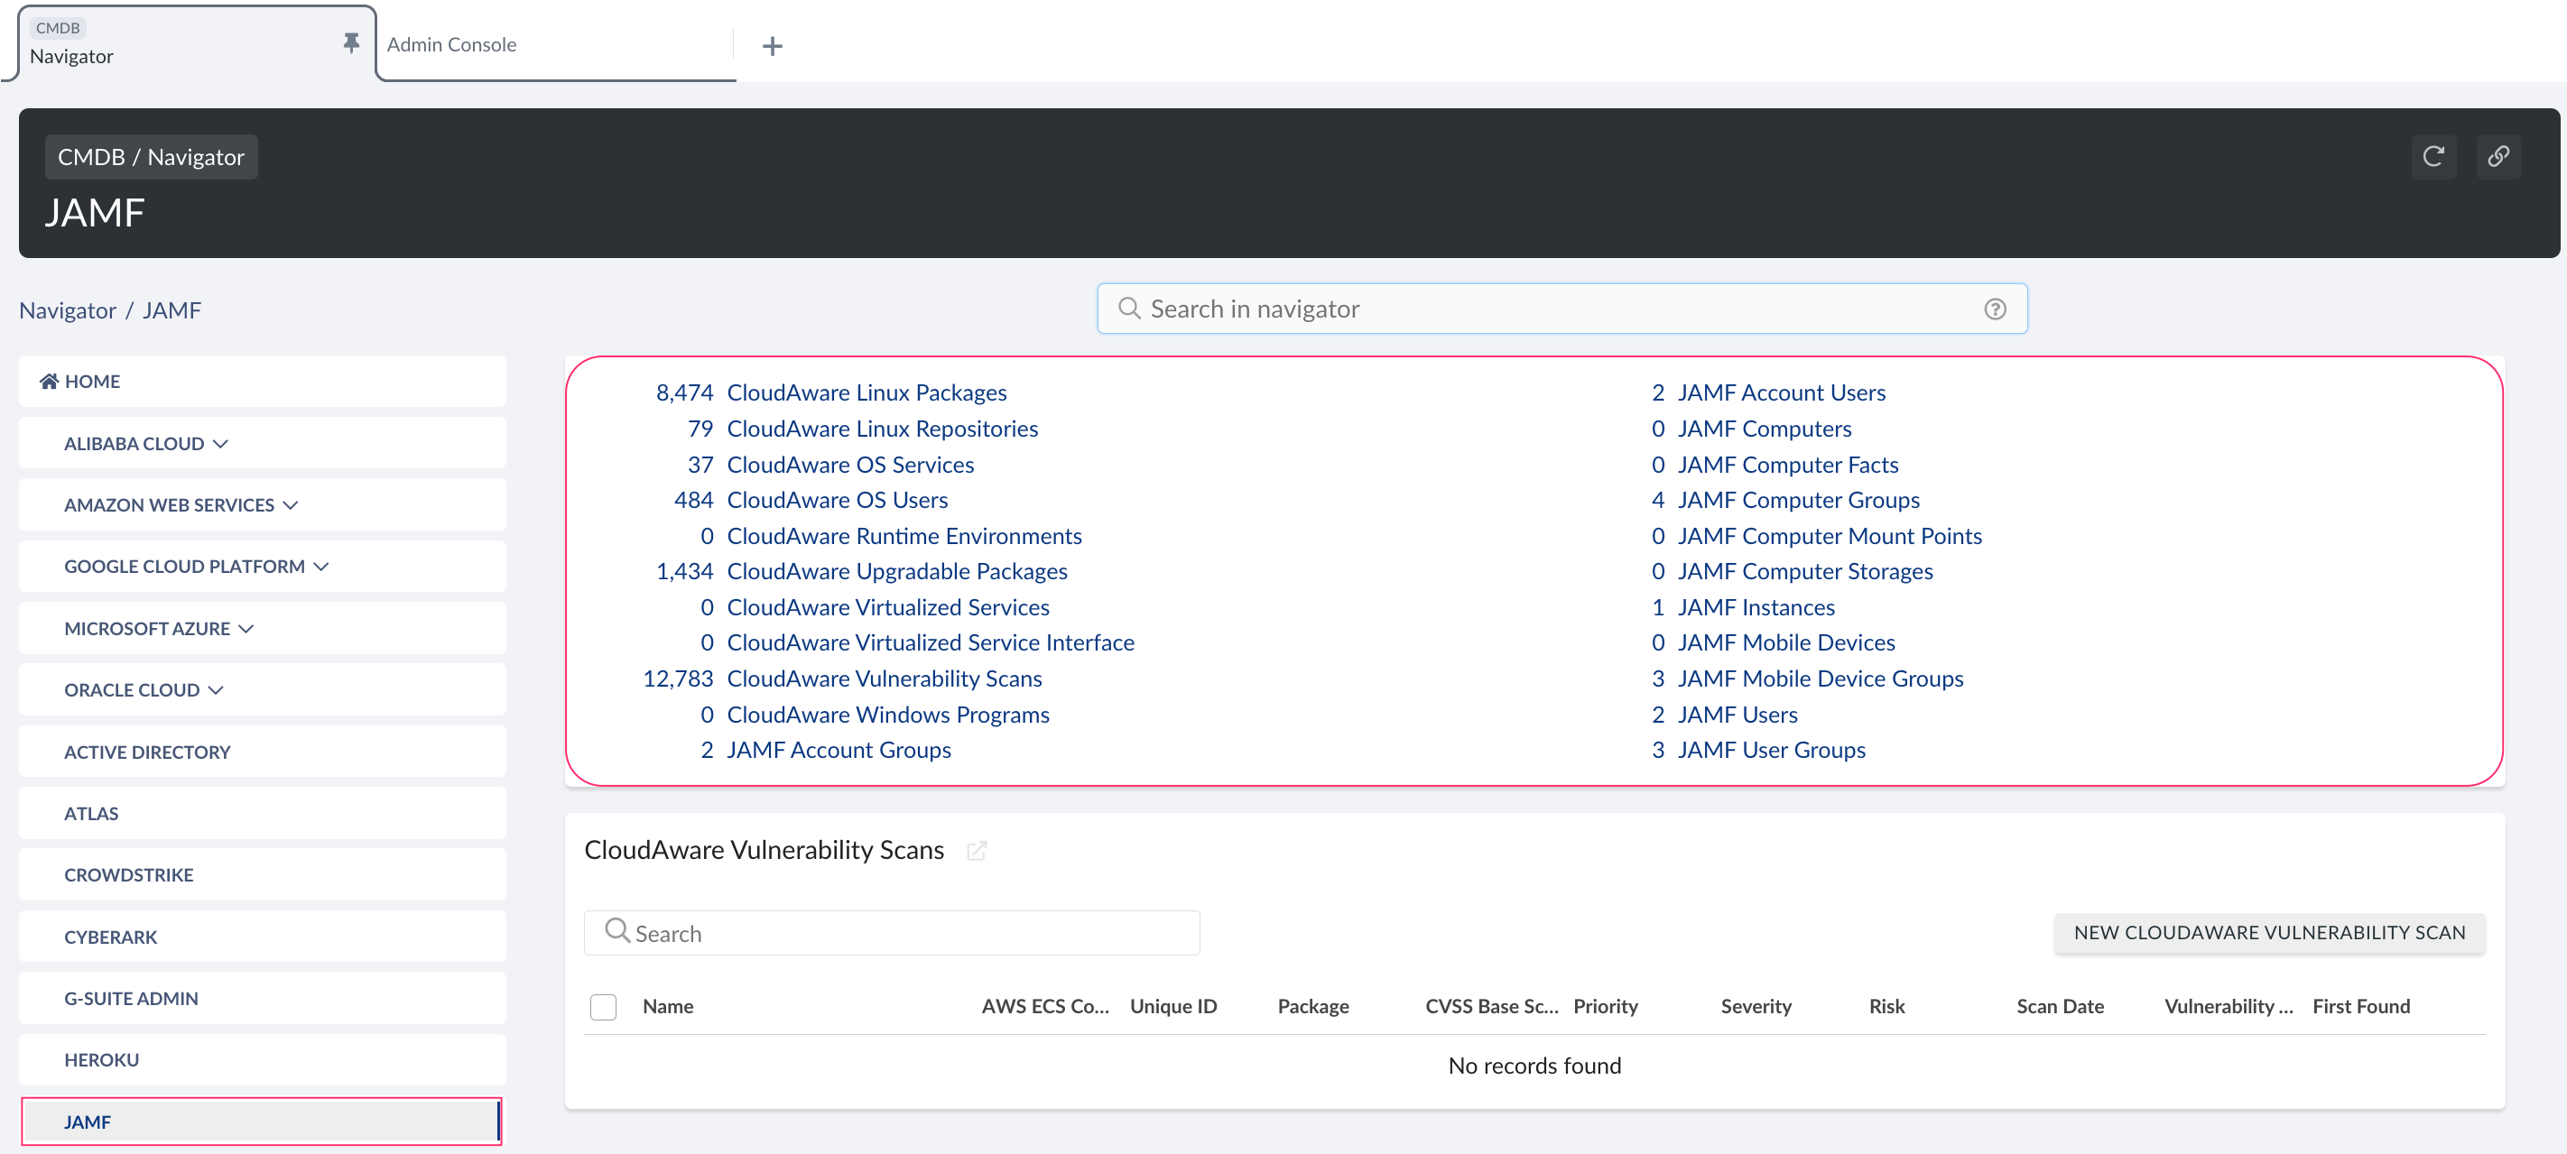Viewport: 2567px width, 1154px height.
Task: Open CloudAware Vulnerability Scans in external view icon
Action: click(977, 850)
